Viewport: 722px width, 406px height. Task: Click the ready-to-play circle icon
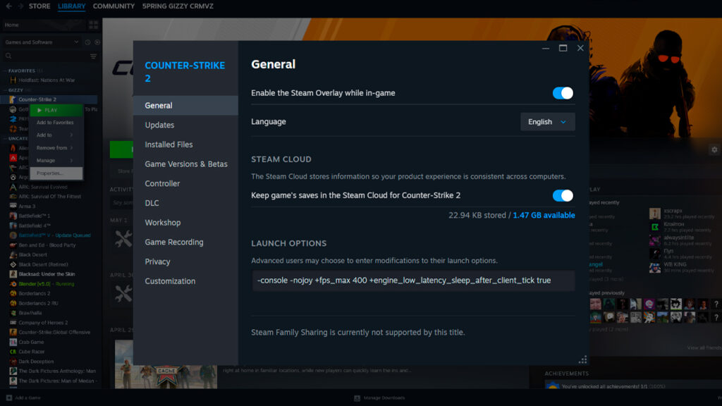[97, 42]
